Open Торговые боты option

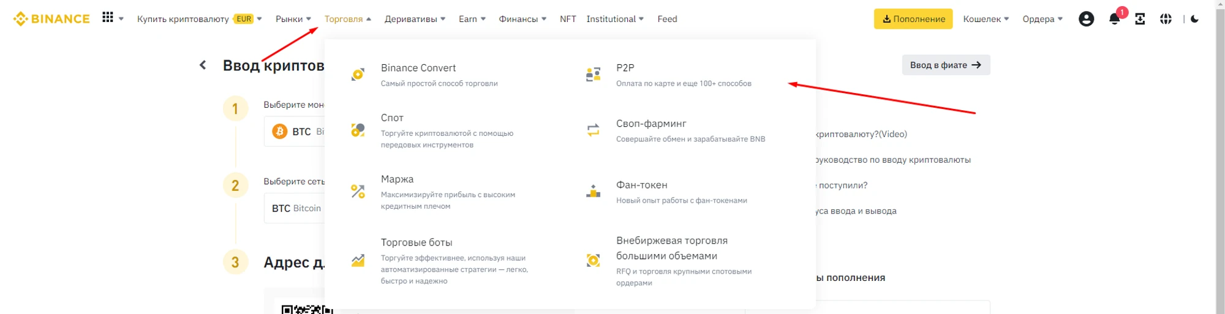[417, 242]
